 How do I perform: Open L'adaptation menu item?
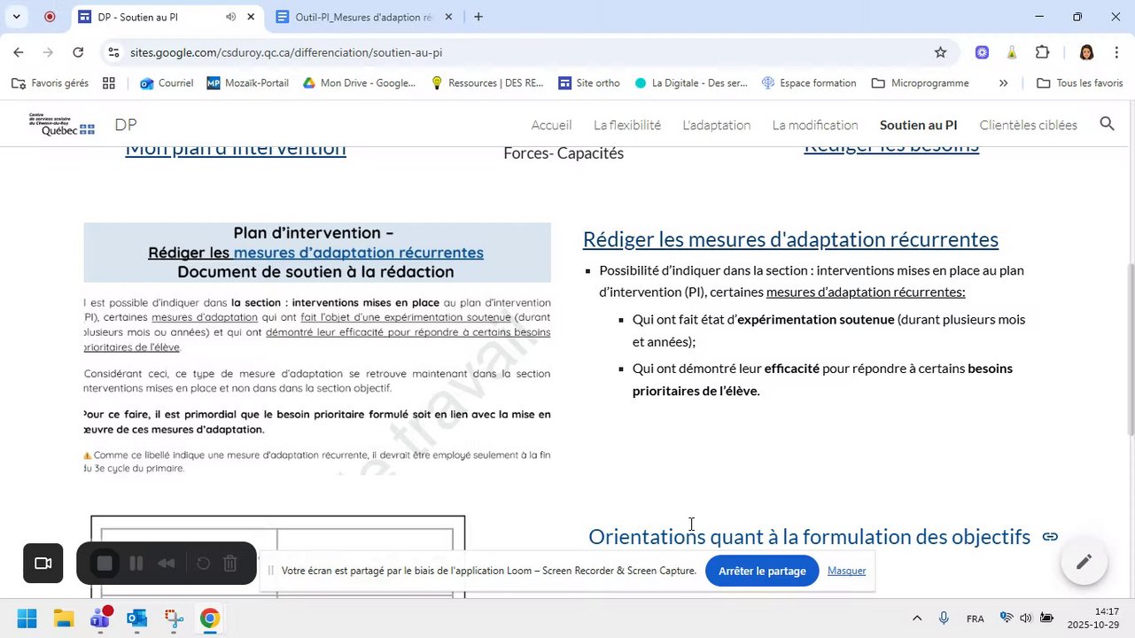click(x=716, y=125)
